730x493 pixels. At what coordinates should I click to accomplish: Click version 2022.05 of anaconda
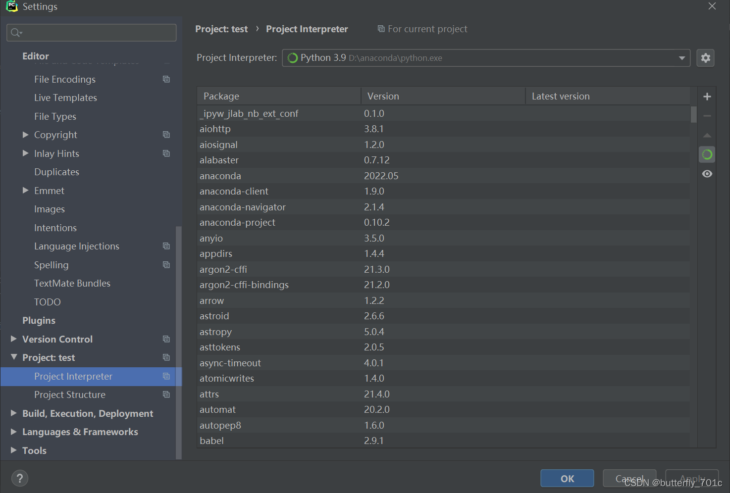(x=381, y=176)
